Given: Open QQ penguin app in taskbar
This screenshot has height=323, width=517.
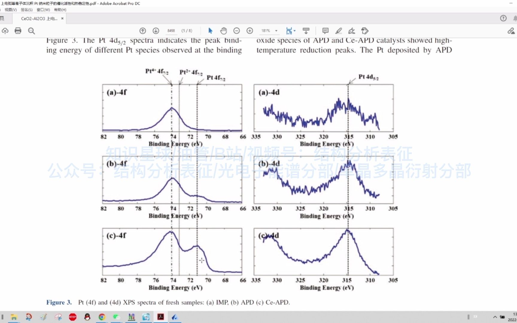Looking at the screenshot, I should point(87,317).
